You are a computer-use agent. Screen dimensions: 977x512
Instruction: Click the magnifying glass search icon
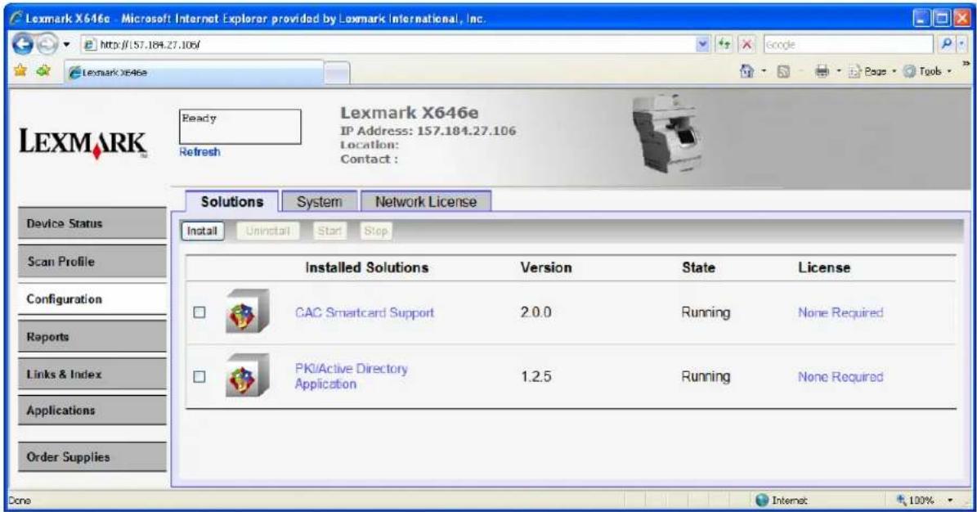946,44
